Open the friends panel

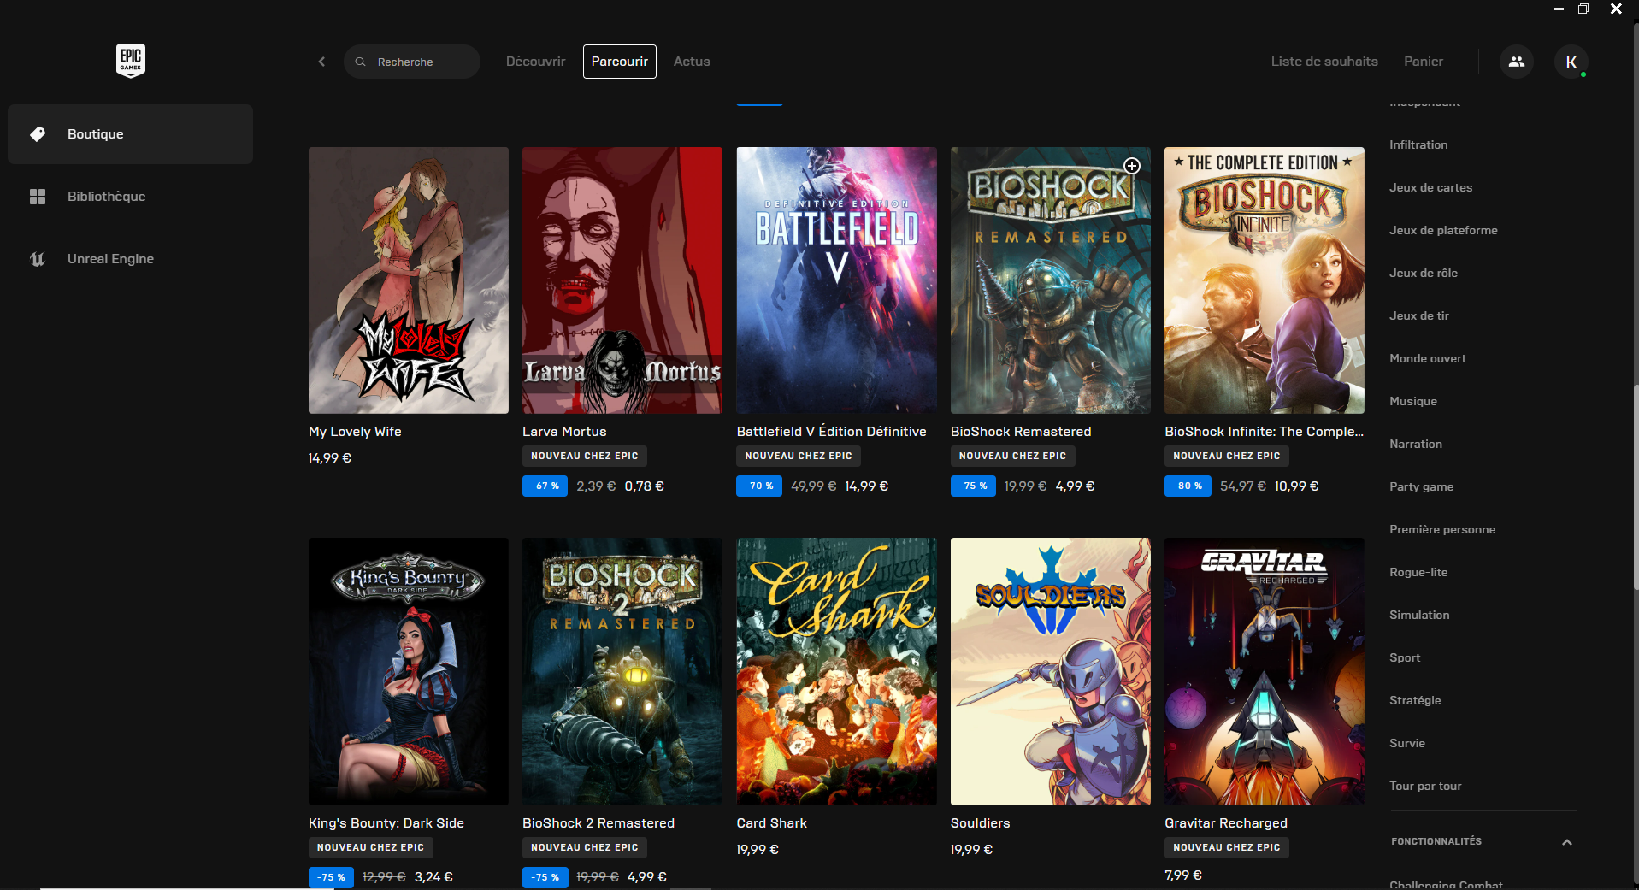coord(1516,61)
